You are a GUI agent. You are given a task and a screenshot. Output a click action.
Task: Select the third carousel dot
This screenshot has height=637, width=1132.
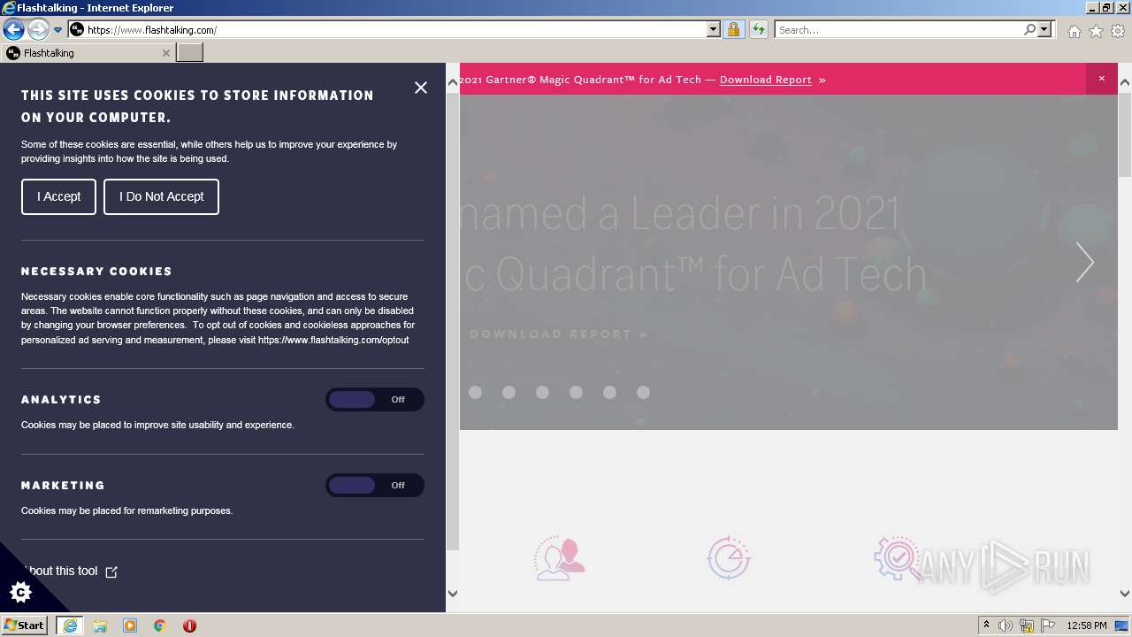[x=542, y=392]
